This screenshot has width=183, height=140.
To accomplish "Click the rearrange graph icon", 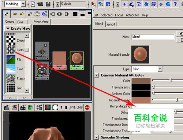I will coord(37,14).
